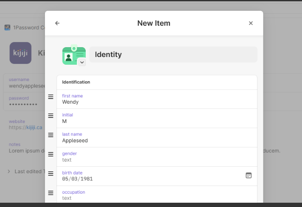Click the initial field containing M
302x207 pixels.
[x=154, y=121]
